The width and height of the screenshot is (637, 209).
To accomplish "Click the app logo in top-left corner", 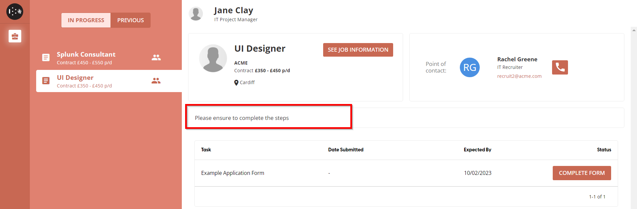I will (15, 12).
